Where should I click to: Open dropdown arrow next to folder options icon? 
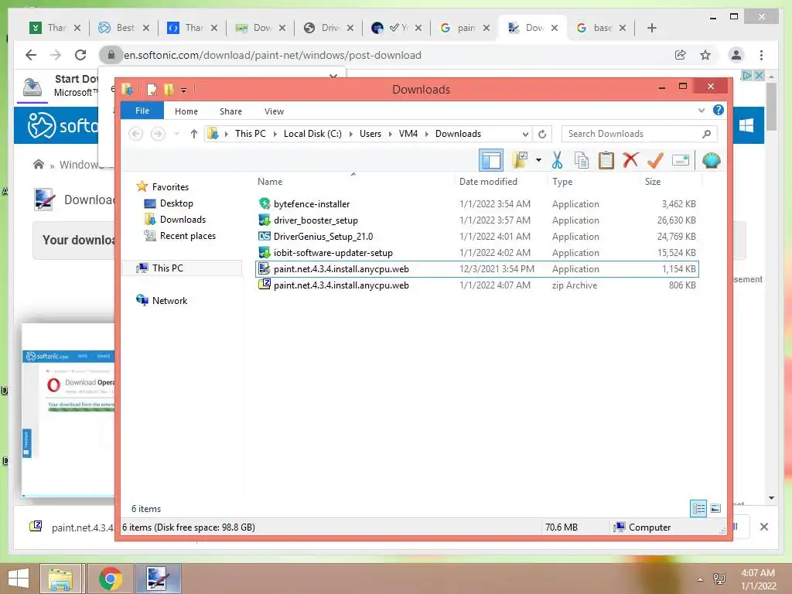(x=538, y=161)
